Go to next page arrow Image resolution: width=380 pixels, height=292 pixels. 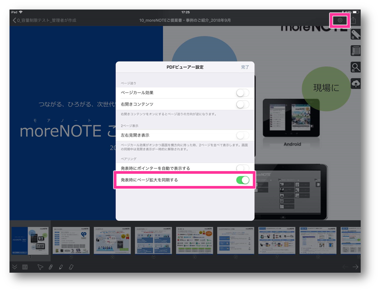tap(355, 267)
